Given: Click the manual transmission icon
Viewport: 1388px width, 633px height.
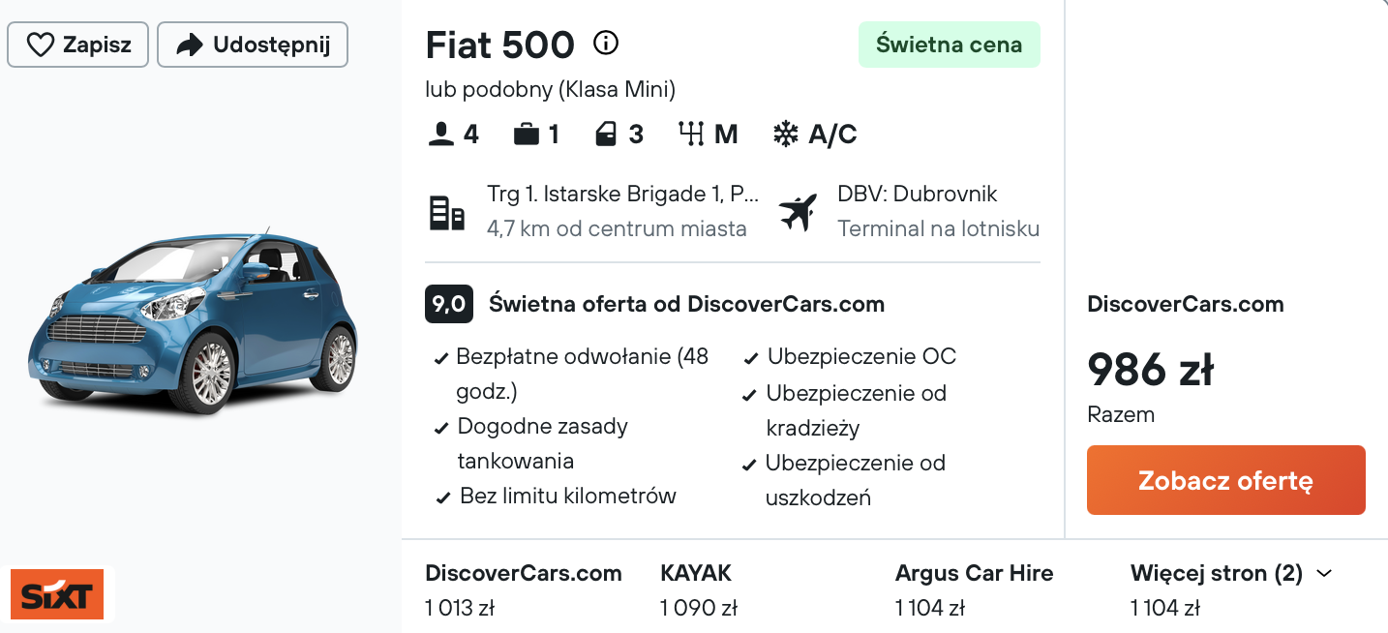Looking at the screenshot, I should tap(691, 134).
